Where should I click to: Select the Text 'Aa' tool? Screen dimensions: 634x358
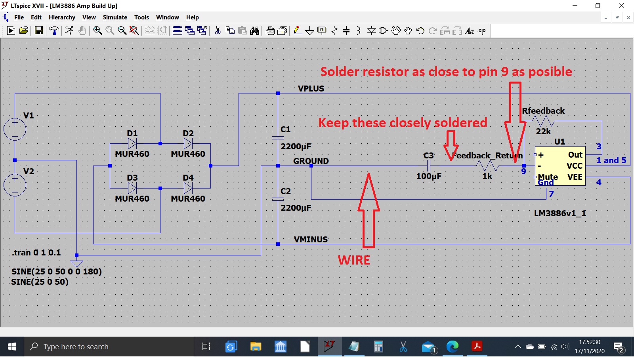tap(470, 30)
